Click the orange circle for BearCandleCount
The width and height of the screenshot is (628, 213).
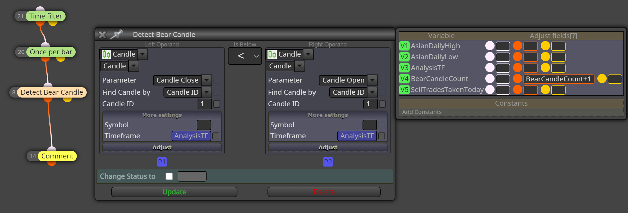click(518, 79)
